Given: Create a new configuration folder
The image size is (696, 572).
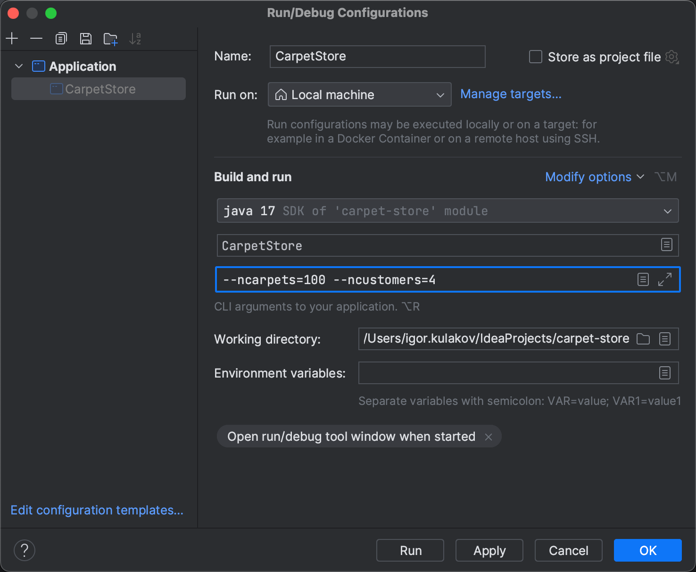Looking at the screenshot, I should (110, 38).
